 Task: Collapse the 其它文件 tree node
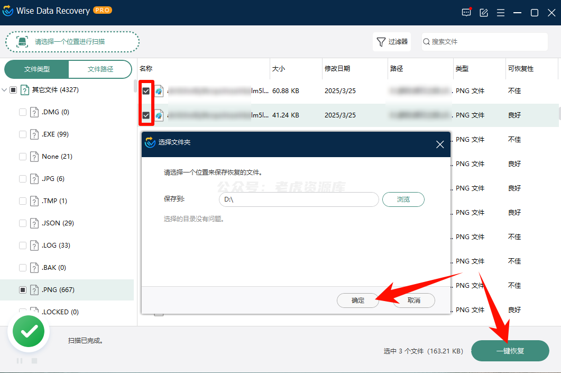pos(4,90)
